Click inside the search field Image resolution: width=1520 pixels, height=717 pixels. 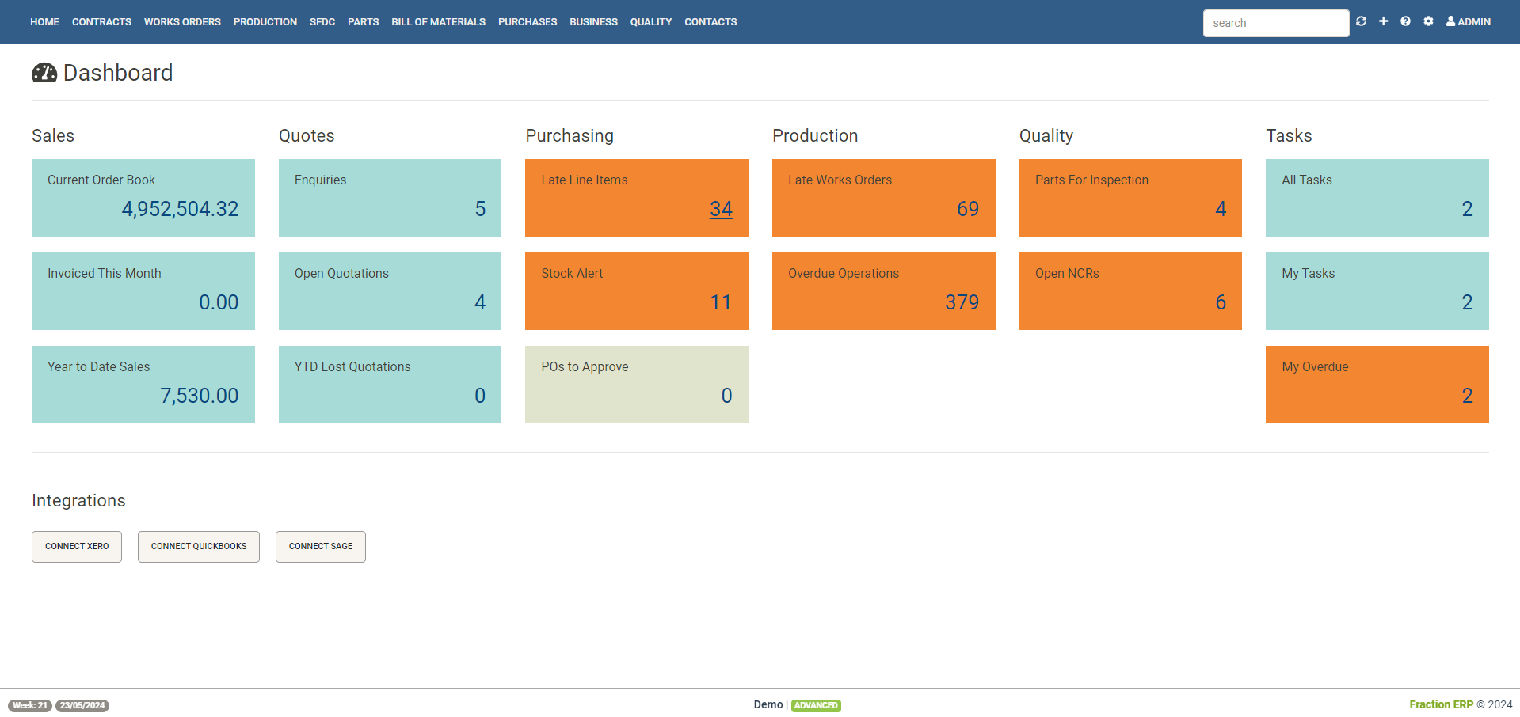[1275, 23]
